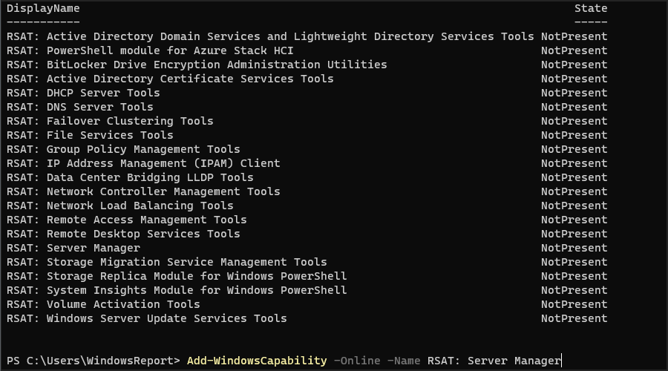Image resolution: width=668 pixels, height=371 pixels.
Task: Click NotPresent state beside PowerShell module for Azure Stack HCI
Action: pyautogui.click(x=574, y=50)
